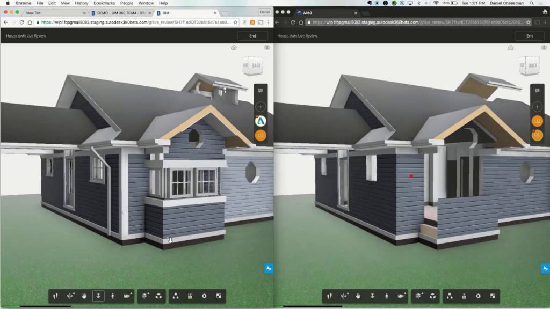Click the view cube in the left viewer

pos(252,66)
